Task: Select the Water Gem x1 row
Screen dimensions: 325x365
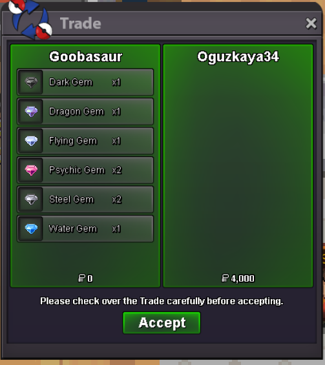Action: (x=85, y=229)
